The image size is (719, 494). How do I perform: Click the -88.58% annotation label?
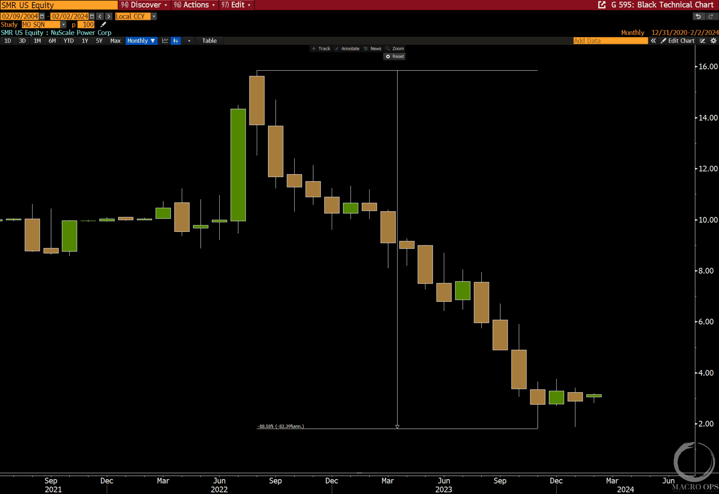coord(281,426)
